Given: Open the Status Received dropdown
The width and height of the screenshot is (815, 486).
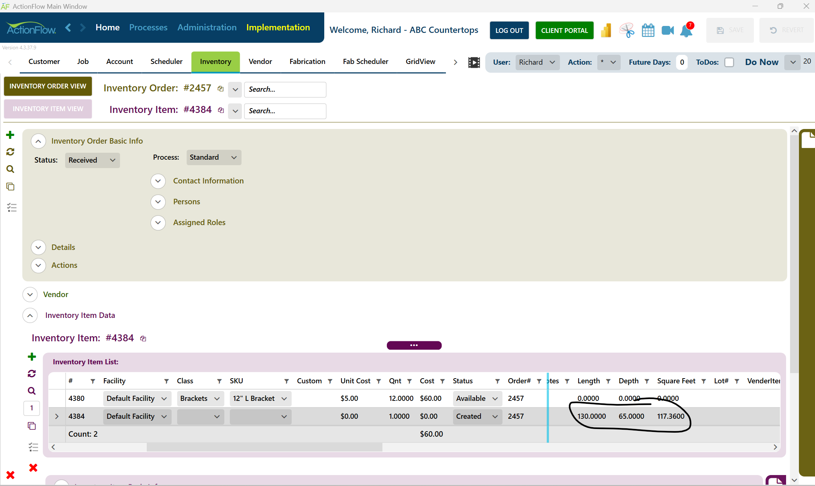Looking at the screenshot, I should pos(92,160).
